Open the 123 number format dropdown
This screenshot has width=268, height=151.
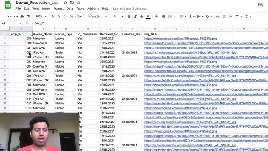coord(78,16)
